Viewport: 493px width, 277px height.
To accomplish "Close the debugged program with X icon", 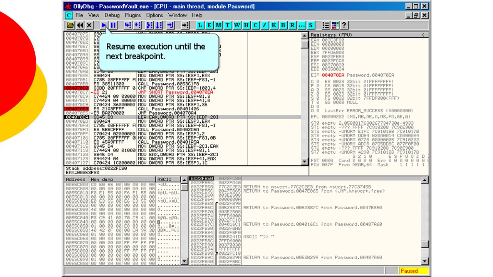I will 89,25.
